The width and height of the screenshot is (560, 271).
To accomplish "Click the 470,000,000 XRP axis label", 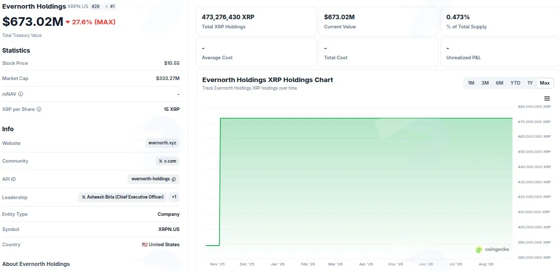I will click(534, 122).
